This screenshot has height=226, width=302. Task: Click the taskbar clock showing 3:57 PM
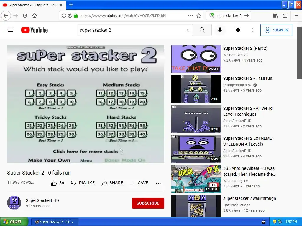tap(291, 222)
